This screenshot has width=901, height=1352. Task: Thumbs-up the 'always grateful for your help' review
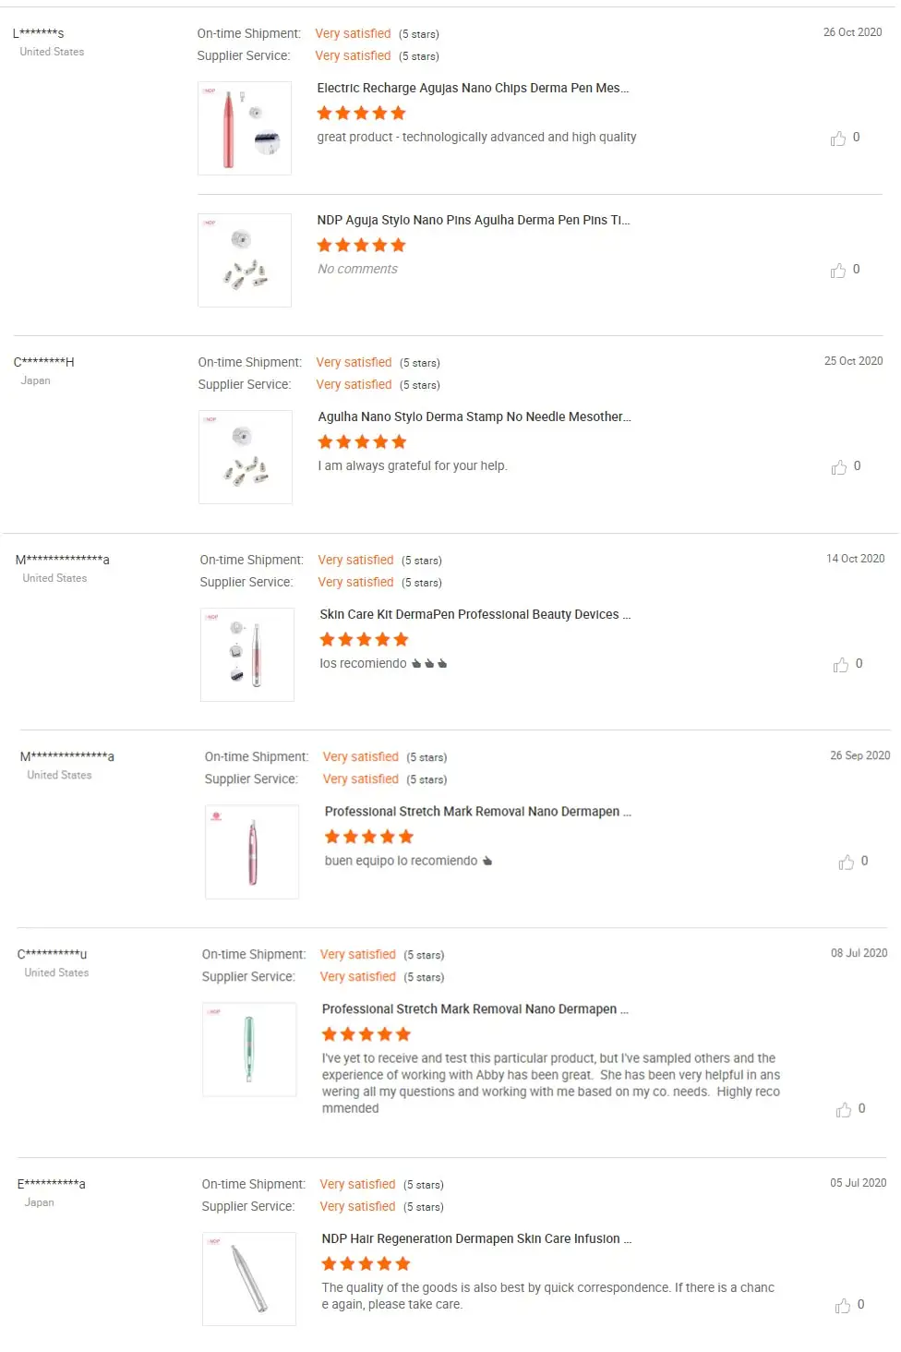tap(839, 467)
